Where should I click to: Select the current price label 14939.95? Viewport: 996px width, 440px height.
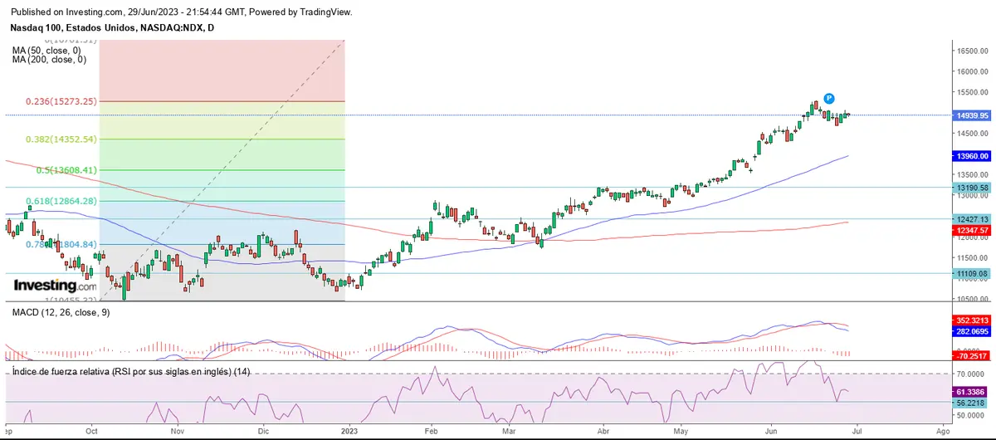pos(972,115)
